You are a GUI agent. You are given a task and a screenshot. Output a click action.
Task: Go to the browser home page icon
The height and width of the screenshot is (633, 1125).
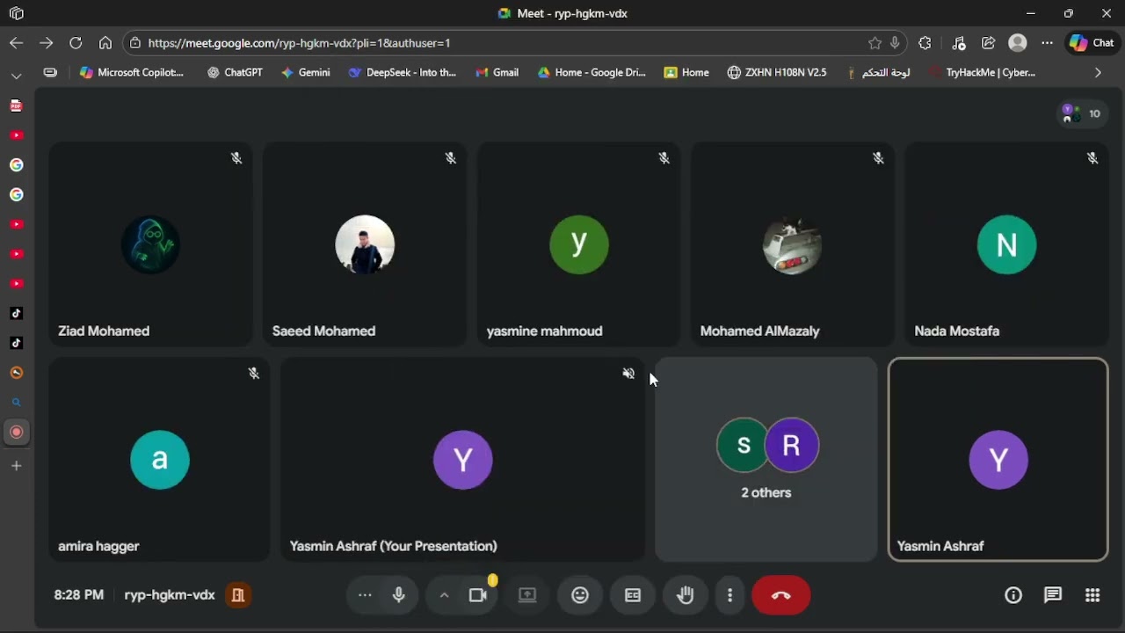coord(105,42)
